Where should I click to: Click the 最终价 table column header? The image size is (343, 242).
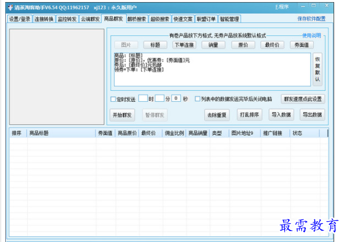pos(150,133)
